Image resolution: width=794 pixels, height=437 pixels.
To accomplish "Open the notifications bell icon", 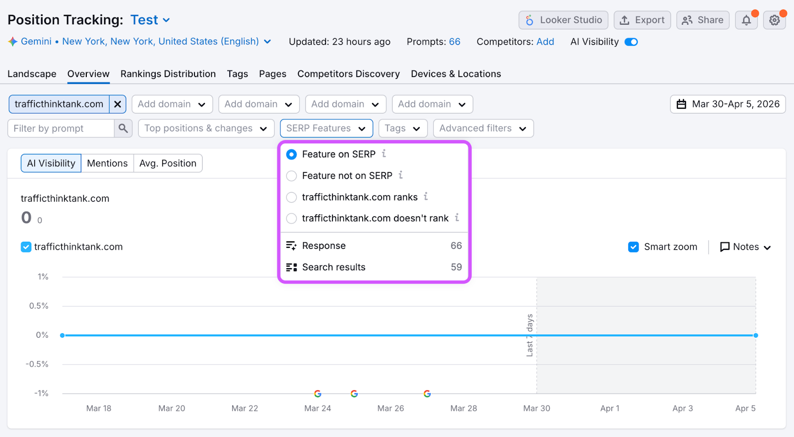I will click(x=746, y=20).
